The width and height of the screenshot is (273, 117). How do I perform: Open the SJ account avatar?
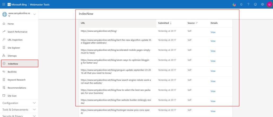pos(269,5)
